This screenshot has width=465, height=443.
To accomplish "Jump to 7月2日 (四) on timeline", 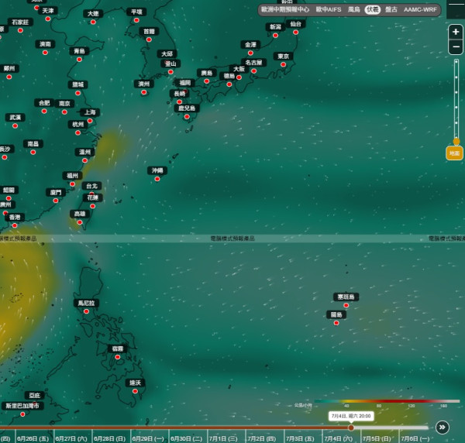I will click(x=262, y=438).
